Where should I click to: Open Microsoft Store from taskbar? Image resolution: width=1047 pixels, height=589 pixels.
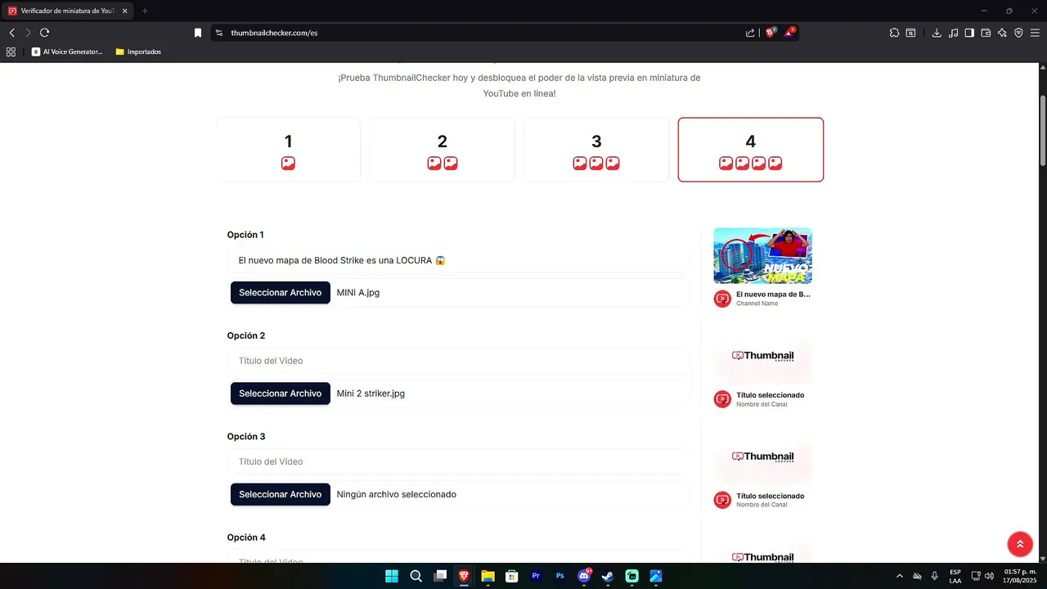coord(512,576)
